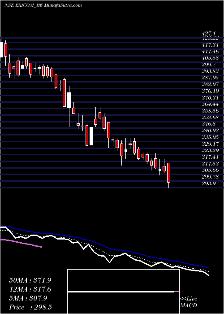
Task: Click the 352.68 price level label
Action: (210, 118)
